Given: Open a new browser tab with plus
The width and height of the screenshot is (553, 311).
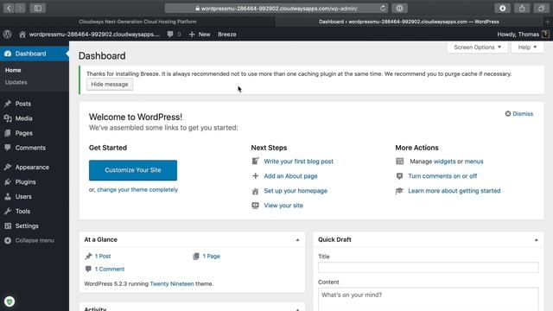Looking at the screenshot, I should pyautogui.click(x=548, y=22).
